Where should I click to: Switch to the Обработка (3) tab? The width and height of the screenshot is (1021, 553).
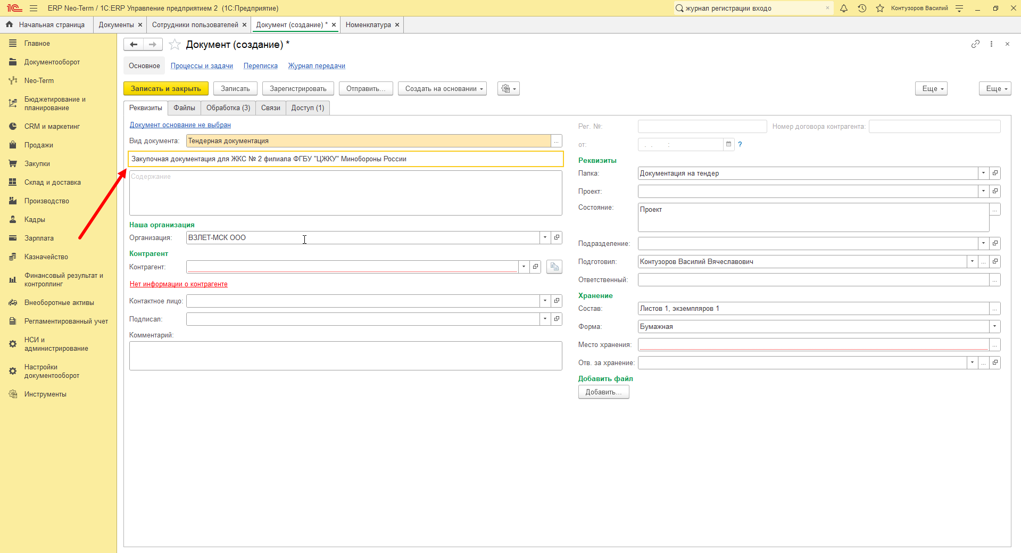pyautogui.click(x=228, y=108)
